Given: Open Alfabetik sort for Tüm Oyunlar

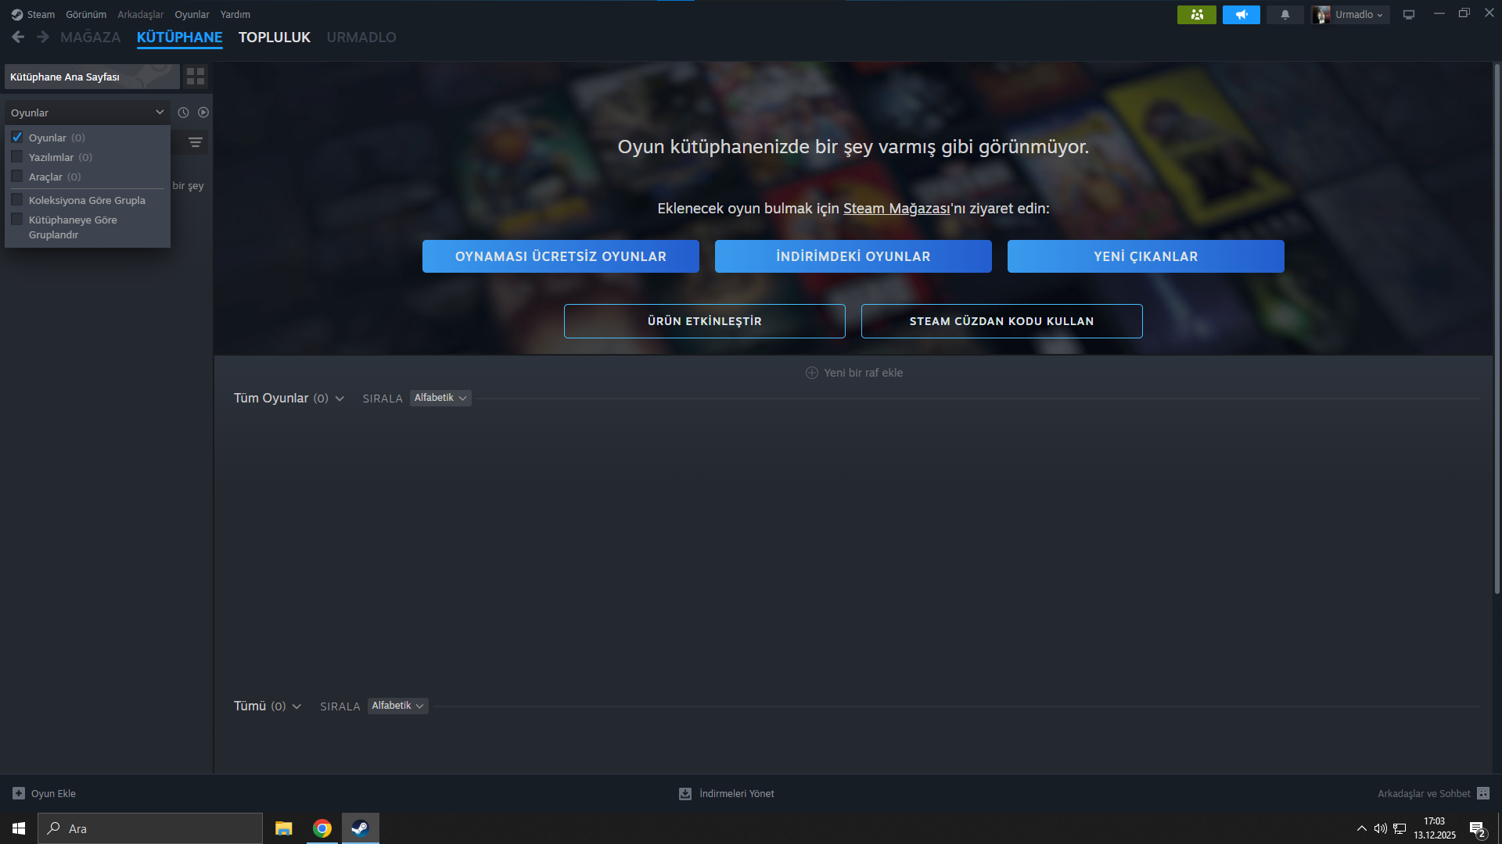Looking at the screenshot, I should tap(440, 398).
